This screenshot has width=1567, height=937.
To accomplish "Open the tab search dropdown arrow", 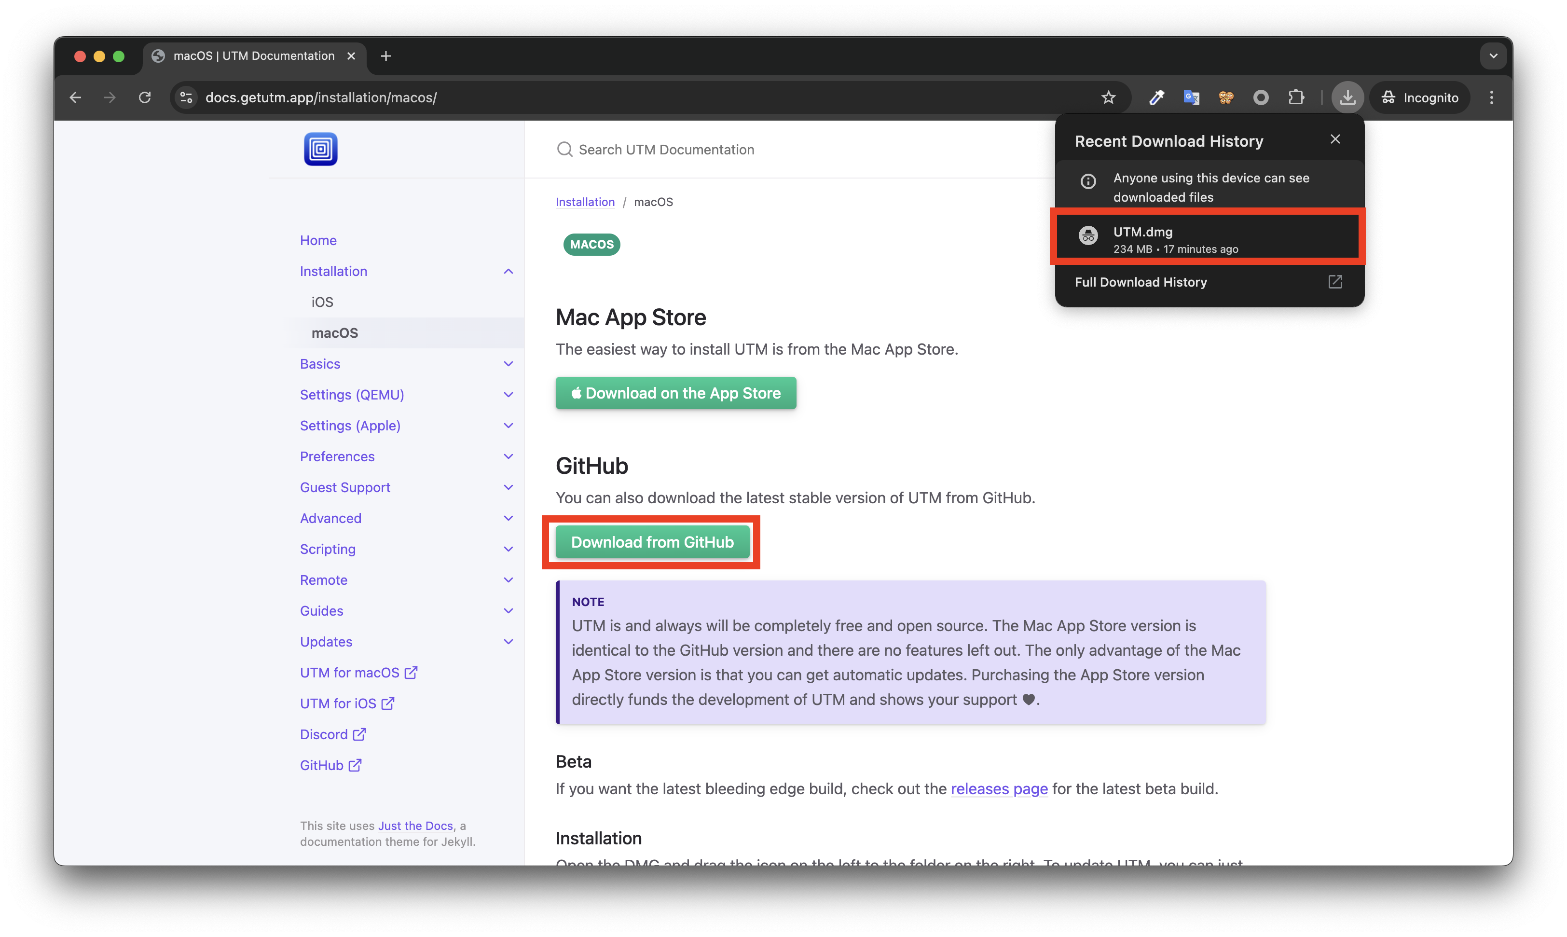I will click(1493, 56).
